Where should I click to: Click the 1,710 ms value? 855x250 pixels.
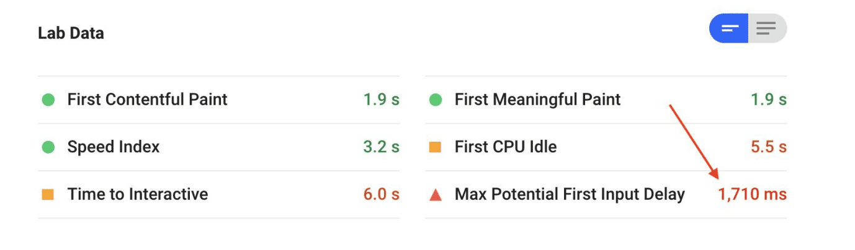(752, 195)
